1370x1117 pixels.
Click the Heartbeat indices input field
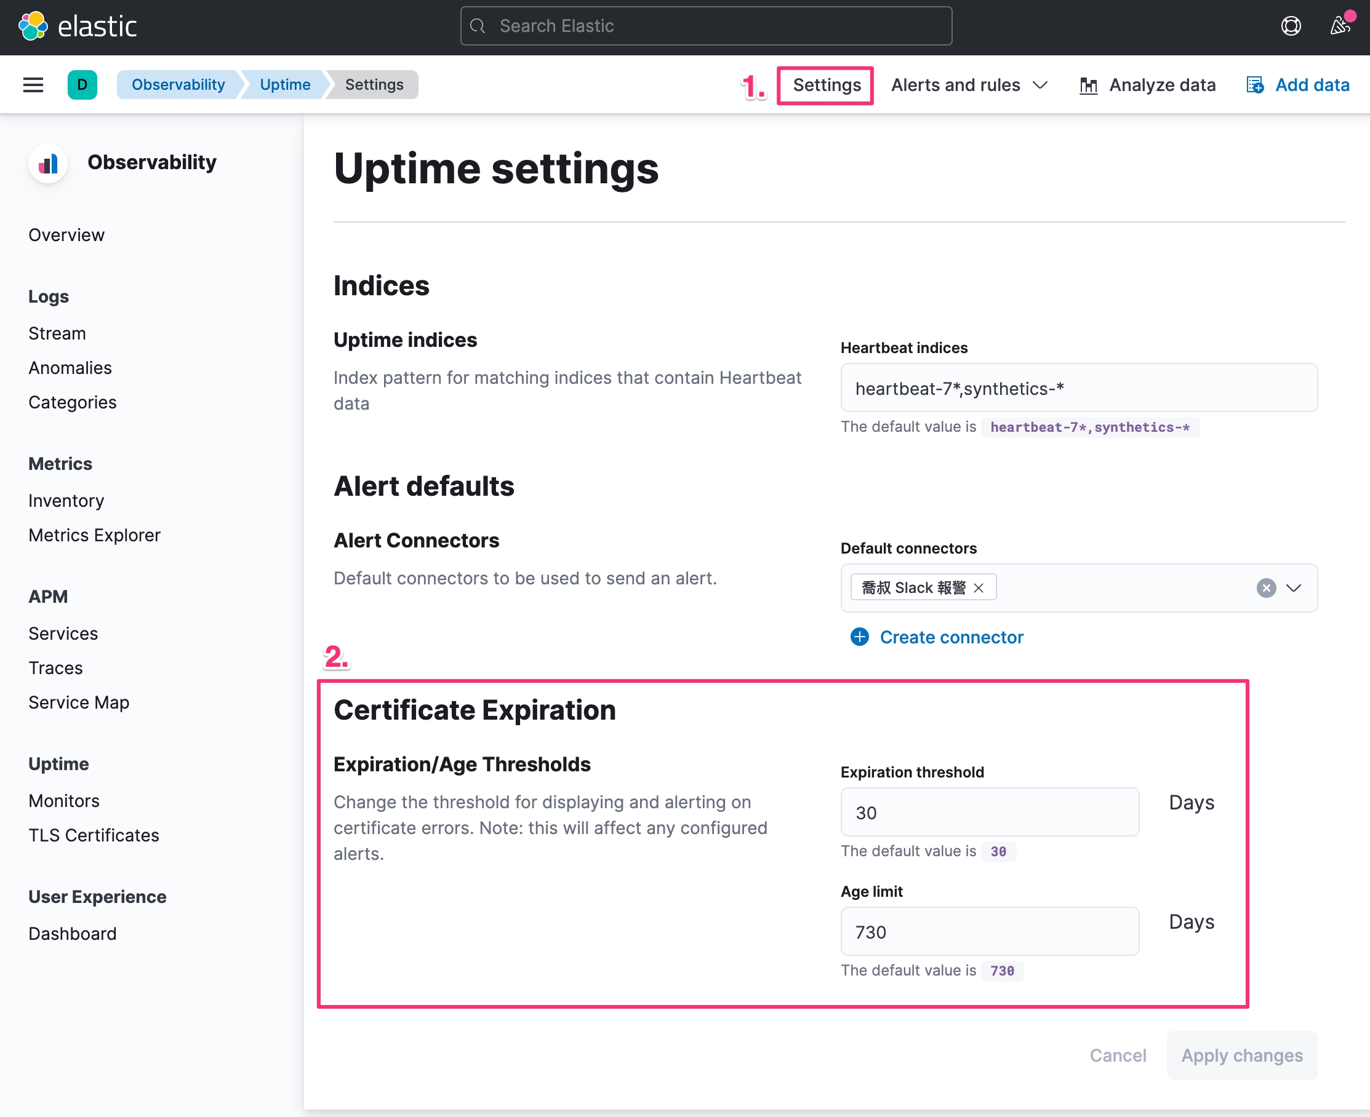(1079, 388)
